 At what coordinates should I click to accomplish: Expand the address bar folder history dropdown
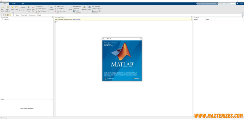[241, 15]
